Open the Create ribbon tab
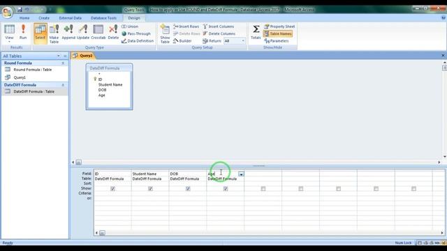447x251 pixels. (44, 18)
